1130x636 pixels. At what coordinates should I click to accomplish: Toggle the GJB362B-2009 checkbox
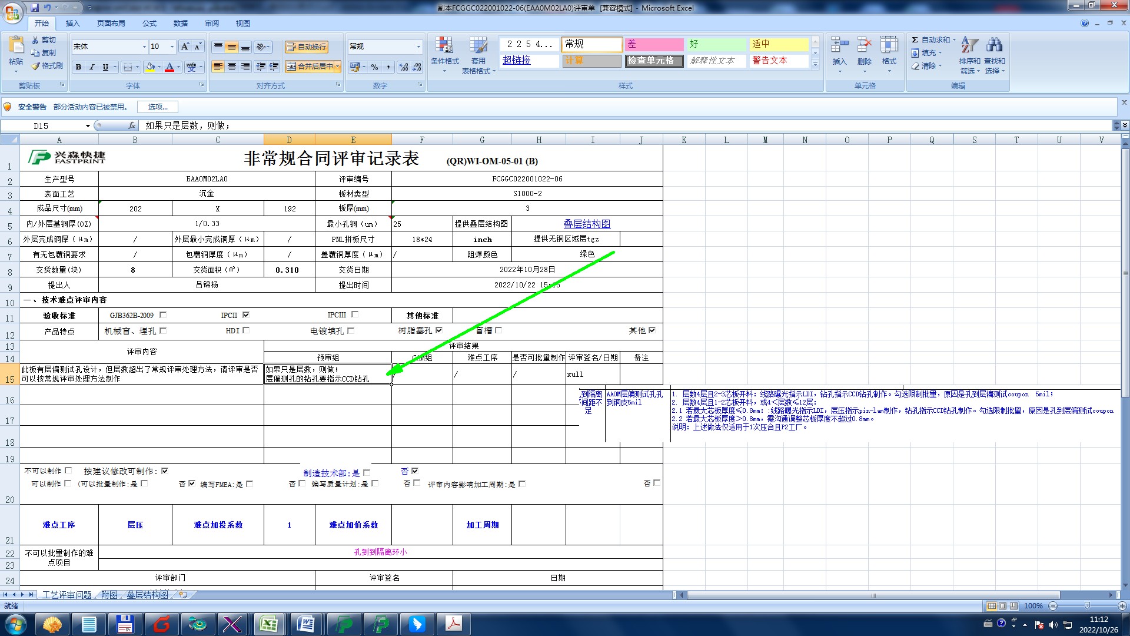(163, 315)
